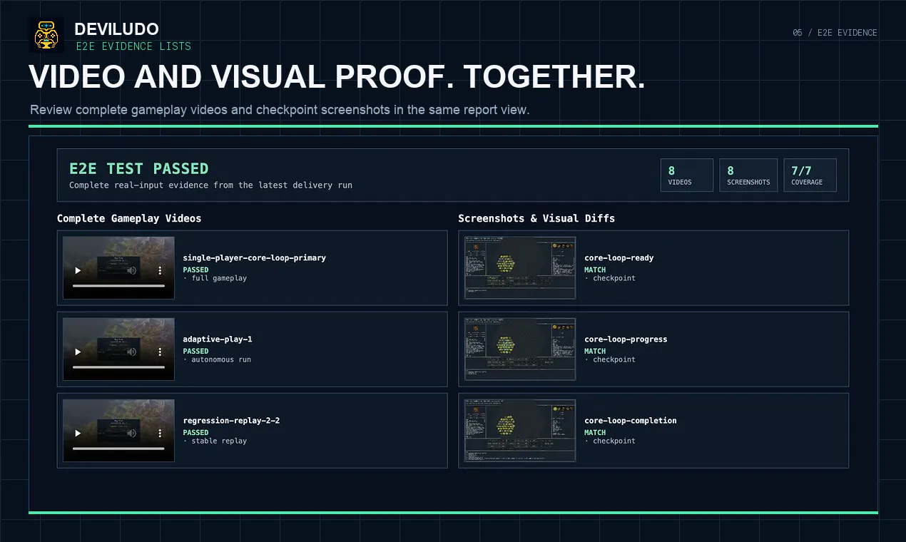This screenshot has width=906, height=542.
Task: Open more options on regression-replay-2-2 video
Action: tap(160, 434)
